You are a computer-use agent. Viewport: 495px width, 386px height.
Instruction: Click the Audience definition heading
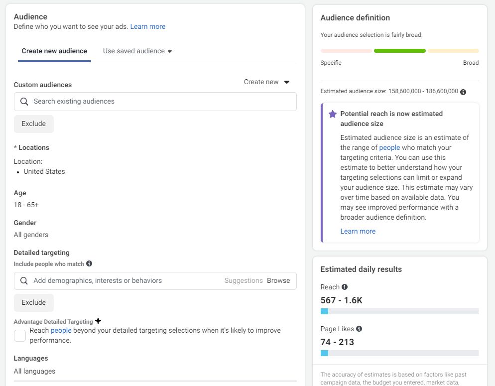click(355, 17)
